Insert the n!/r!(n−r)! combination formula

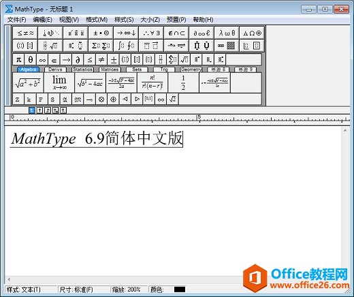tap(152, 82)
